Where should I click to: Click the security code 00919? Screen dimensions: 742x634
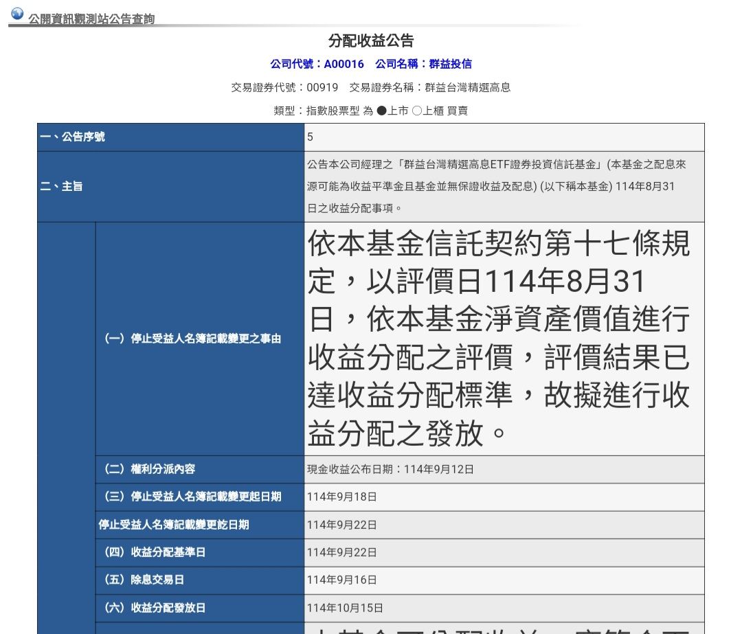click(x=322, y=87)
